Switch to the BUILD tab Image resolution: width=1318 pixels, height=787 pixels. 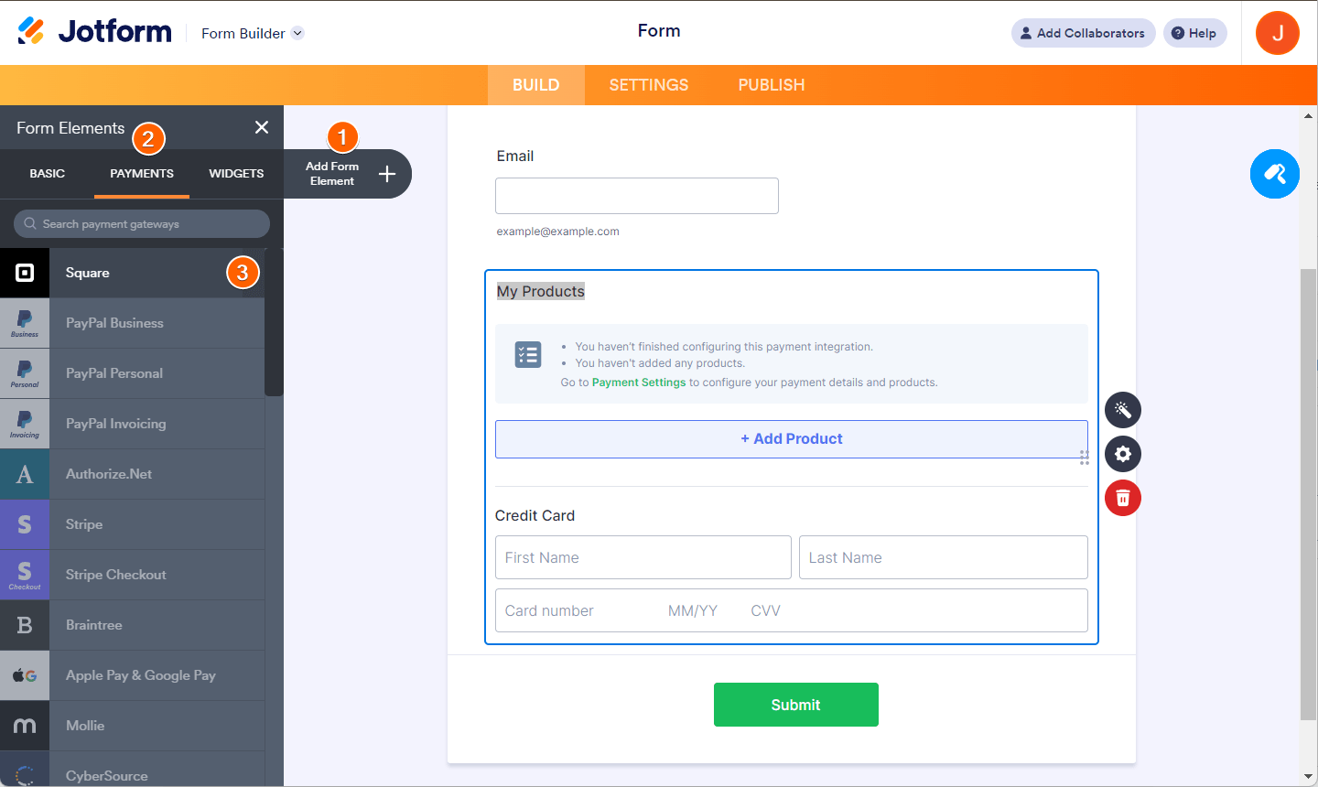point(535,85)
